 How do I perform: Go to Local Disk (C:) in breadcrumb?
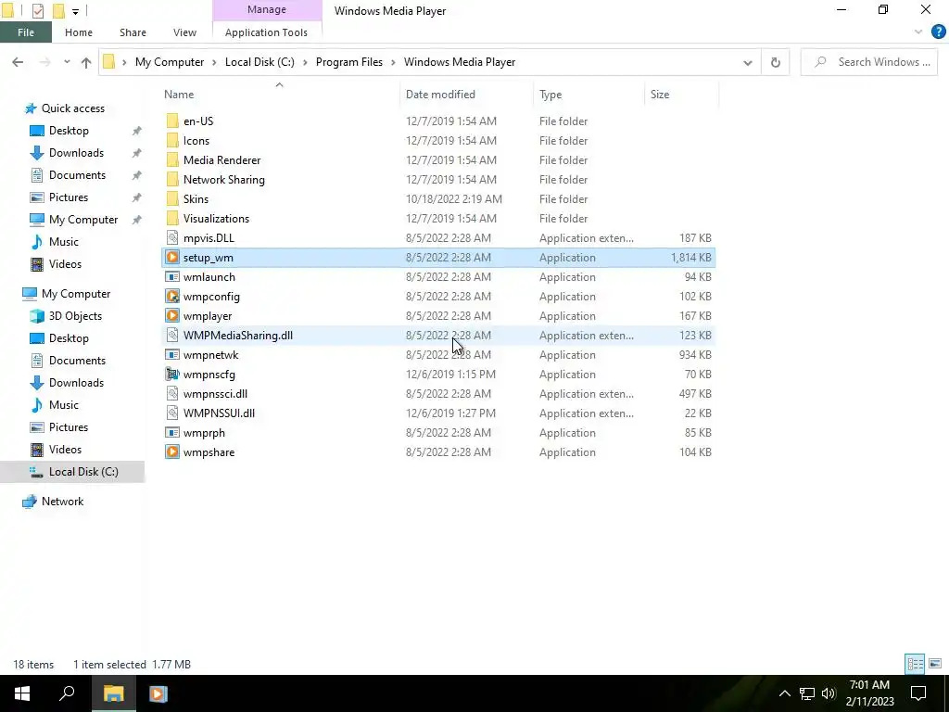[259, 62]
